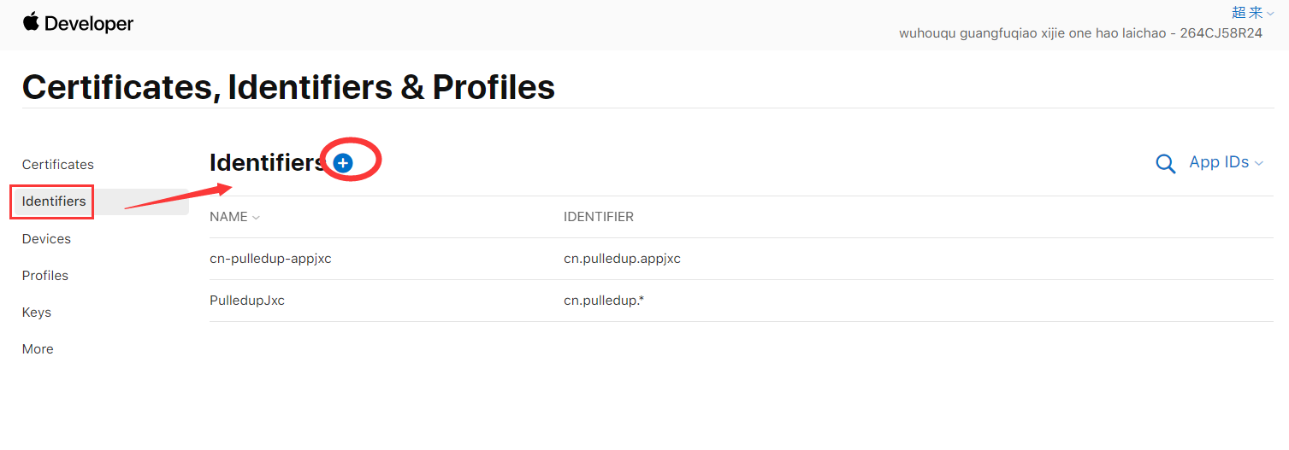Open Certificates in the sidebar
Viewport: 1289px width, 450px height.
coord(58,165)
